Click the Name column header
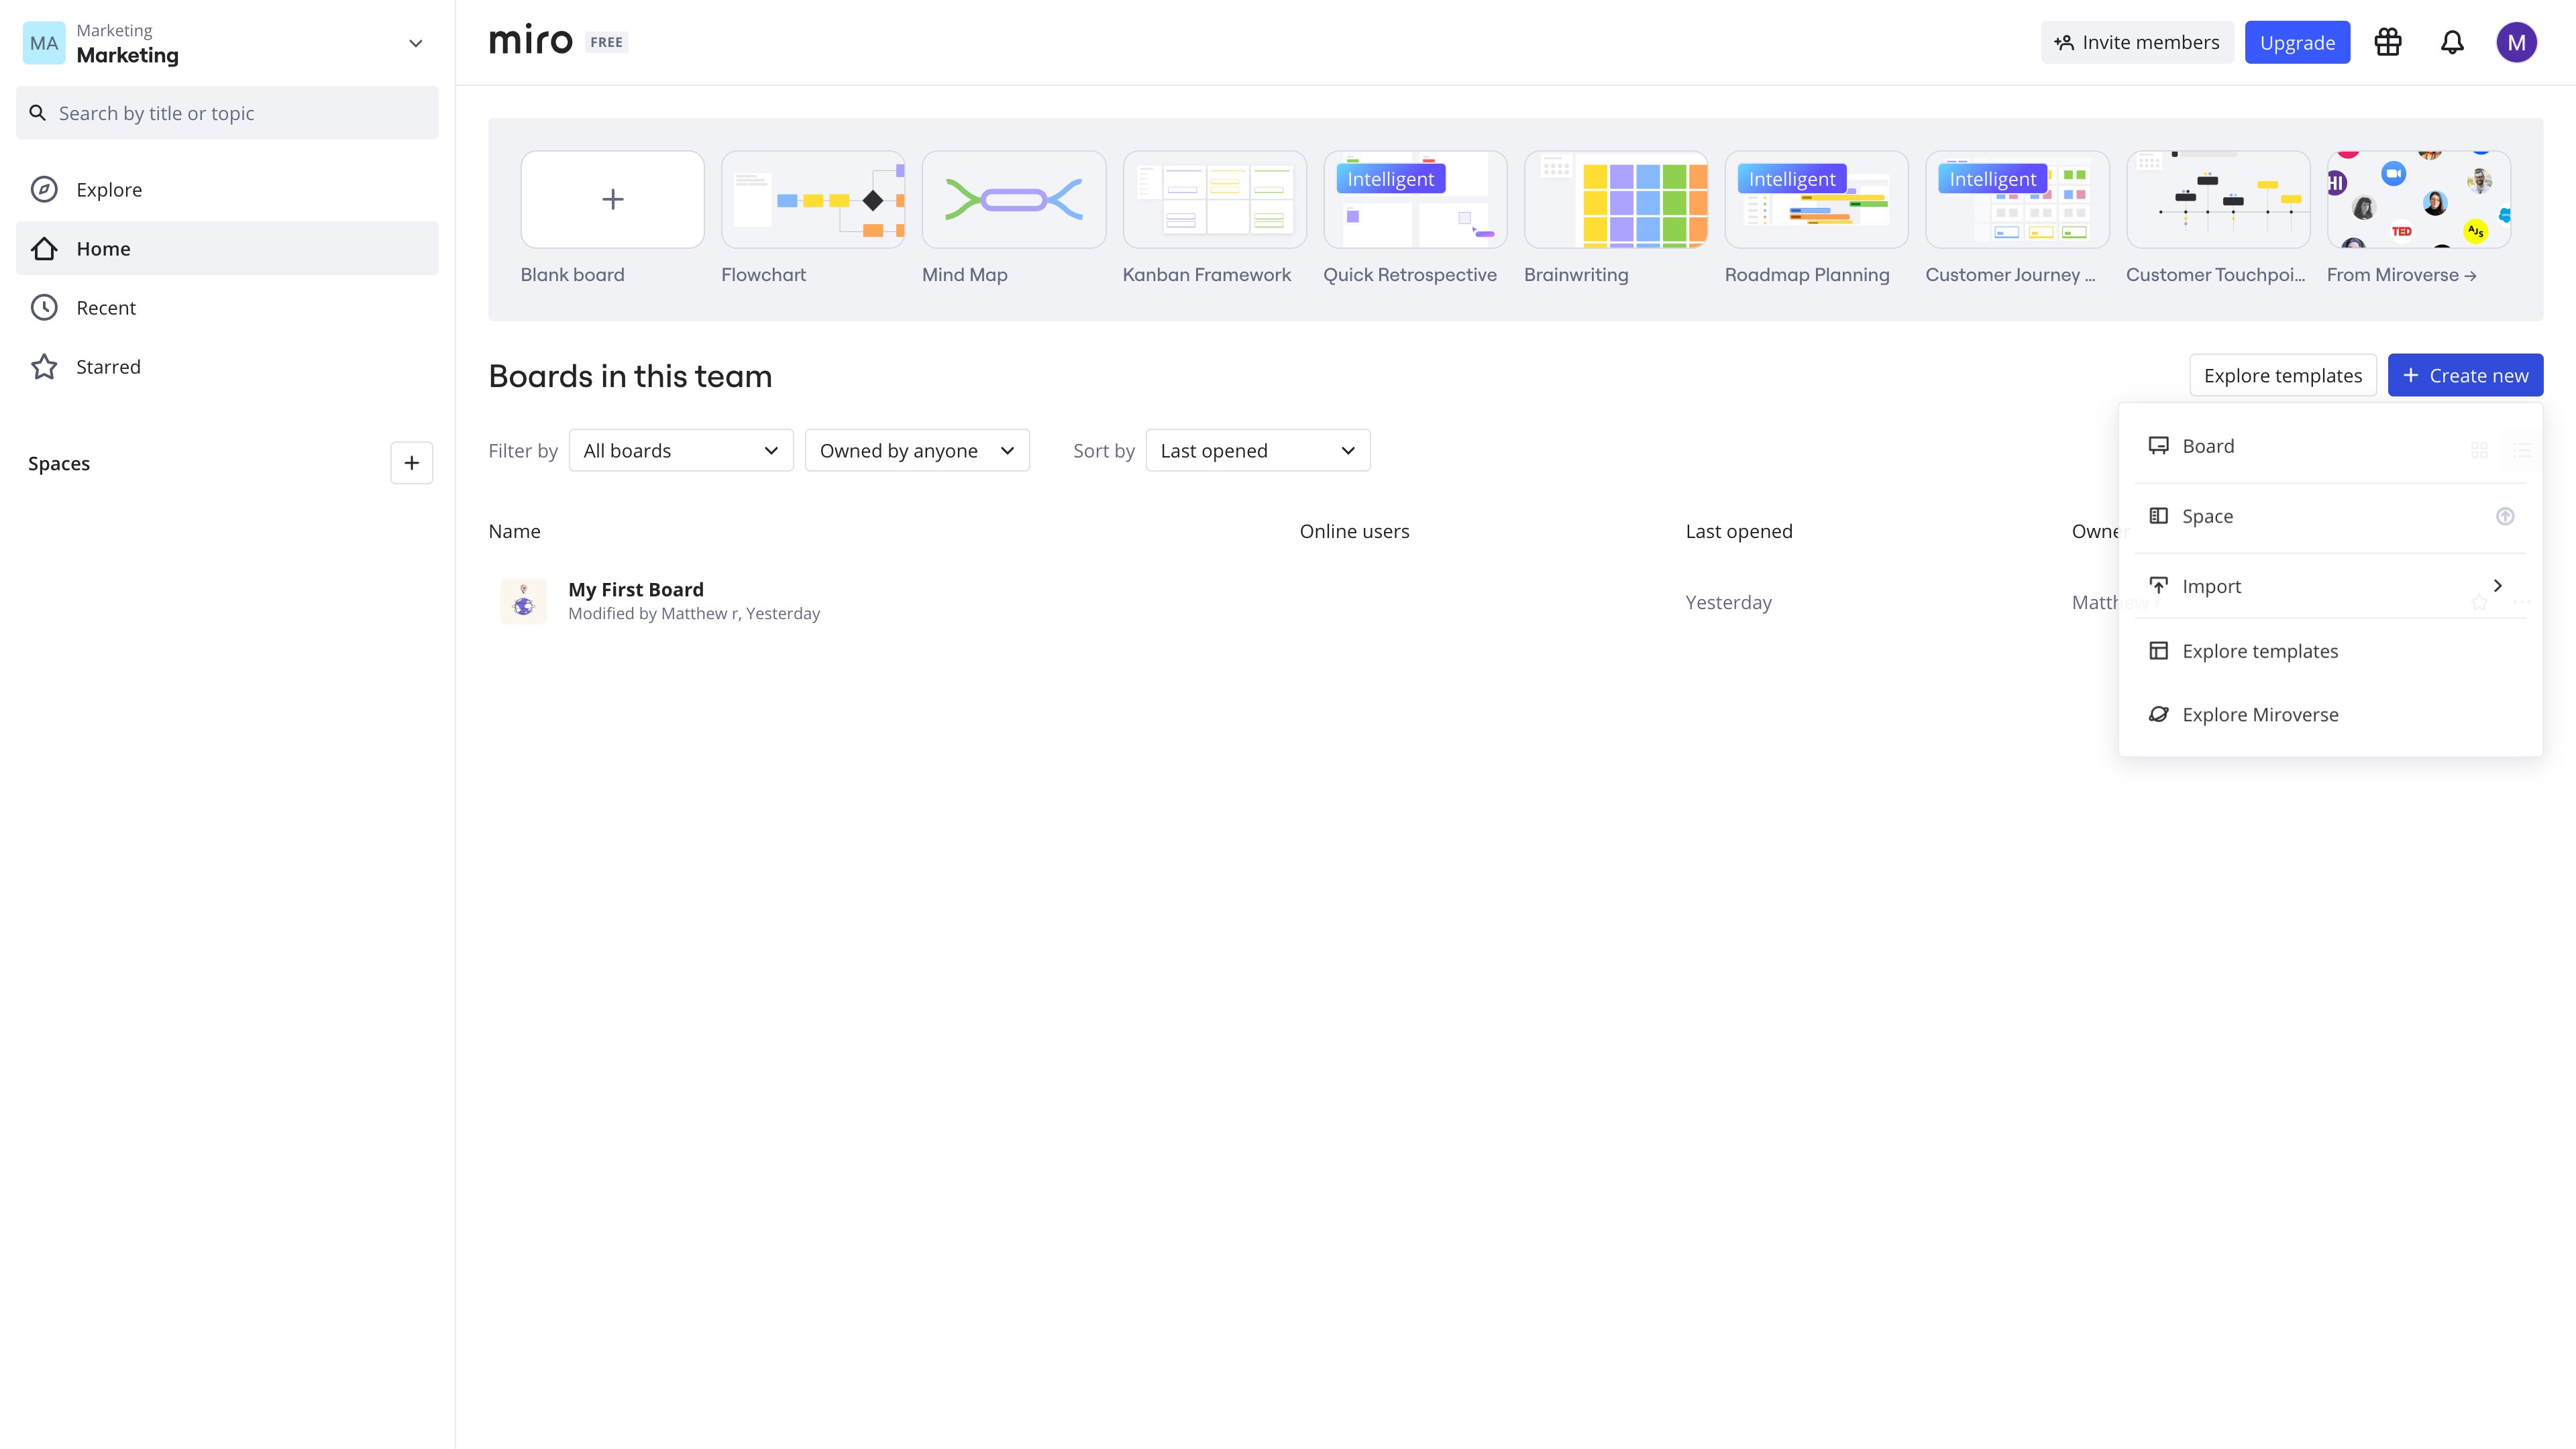The image size is (2576, 1449). pyautogui.click(x=514, y=531)
